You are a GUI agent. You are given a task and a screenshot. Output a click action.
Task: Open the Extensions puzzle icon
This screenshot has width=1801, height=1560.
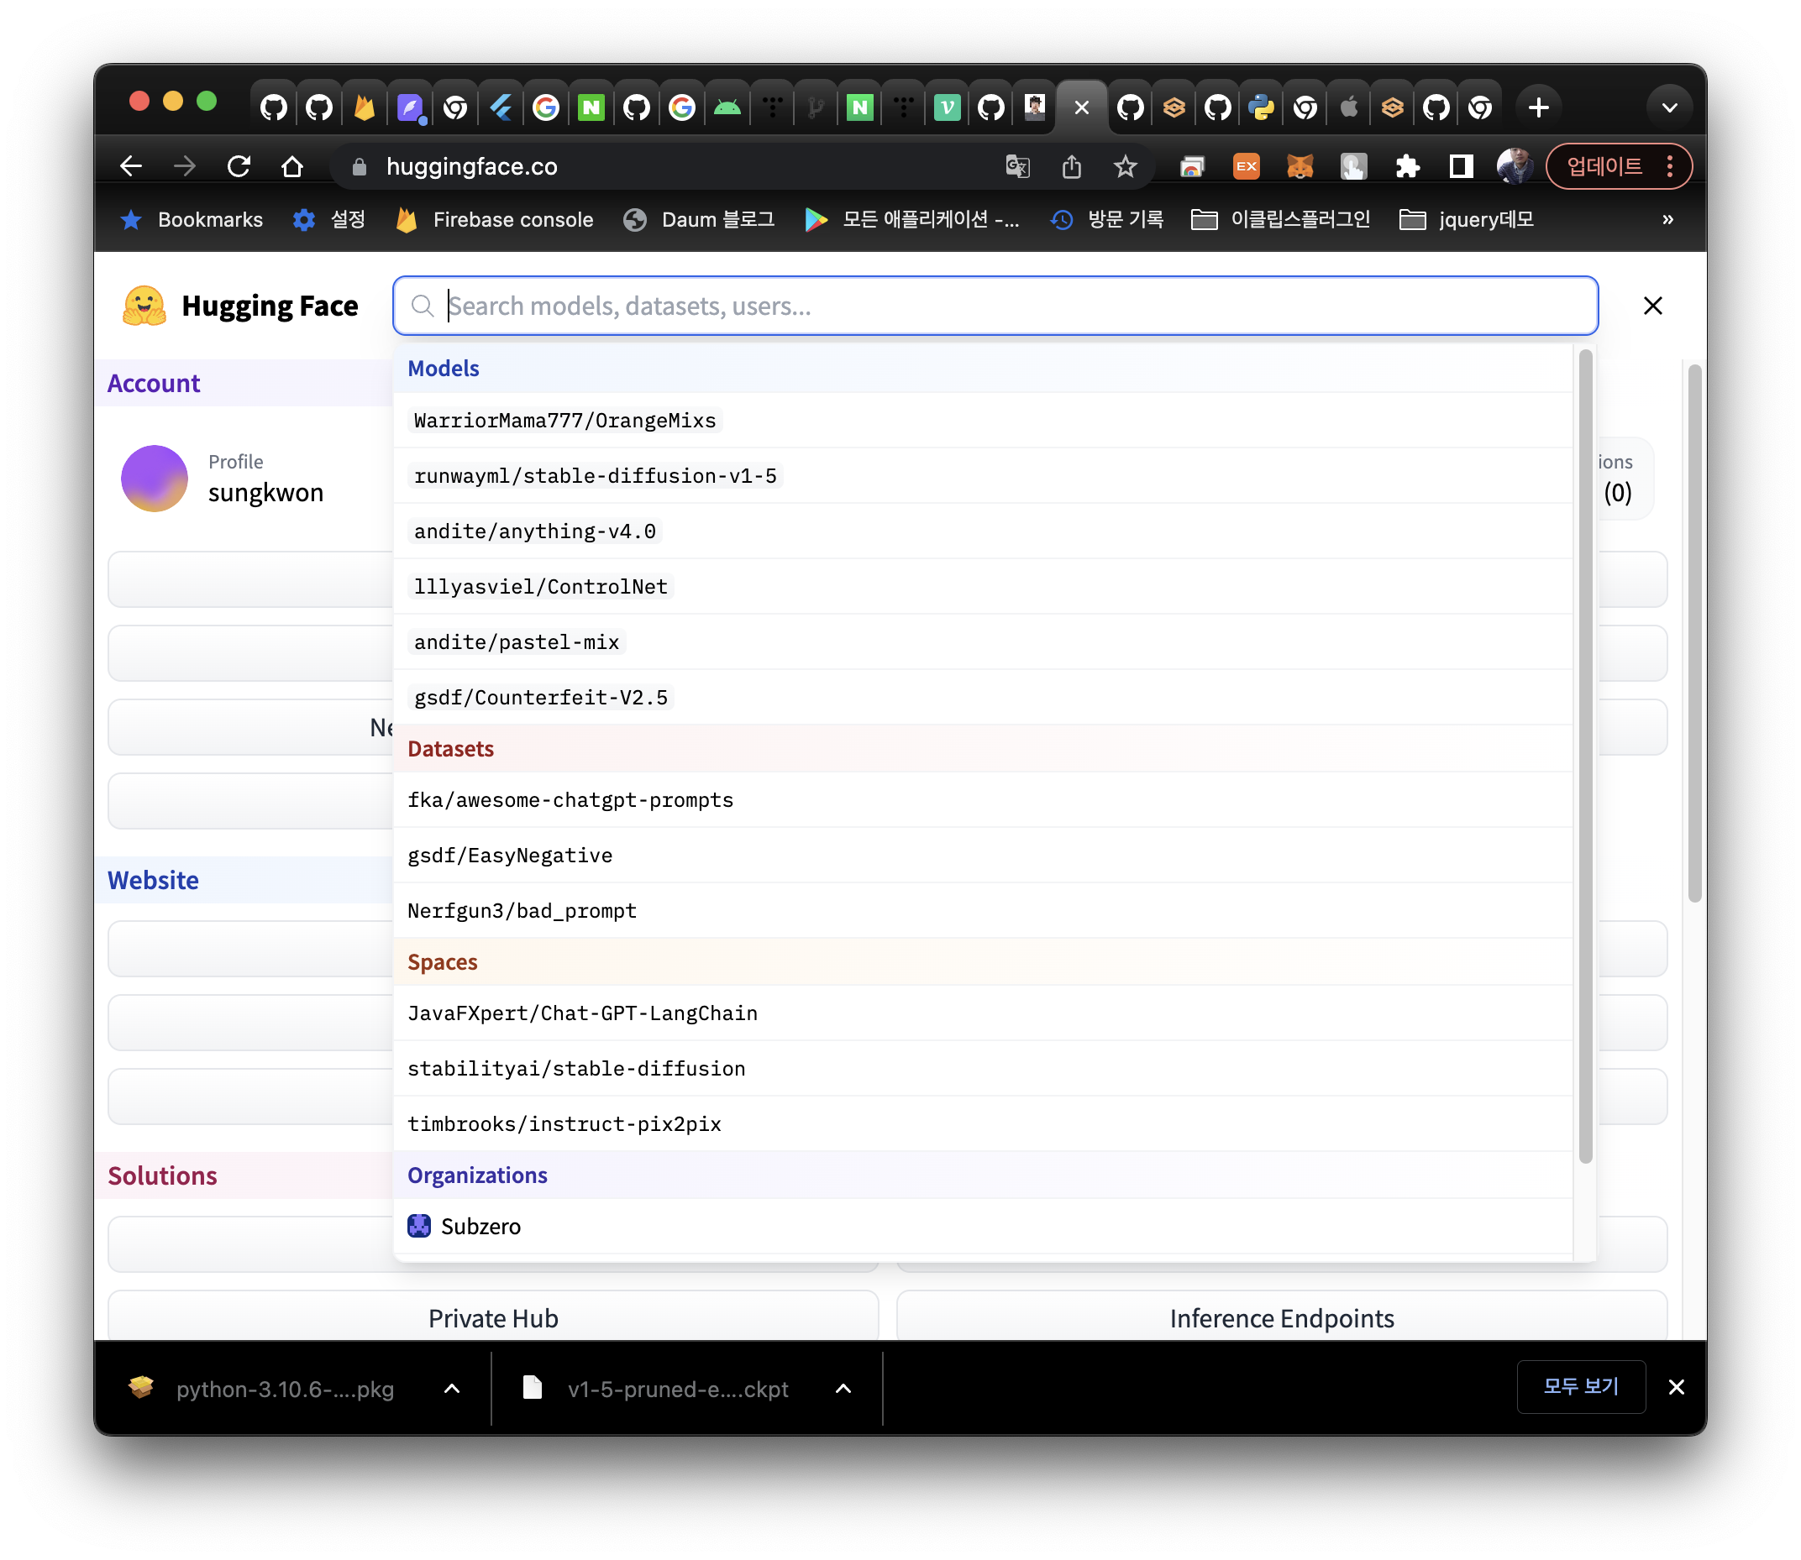pos(1407,166)
